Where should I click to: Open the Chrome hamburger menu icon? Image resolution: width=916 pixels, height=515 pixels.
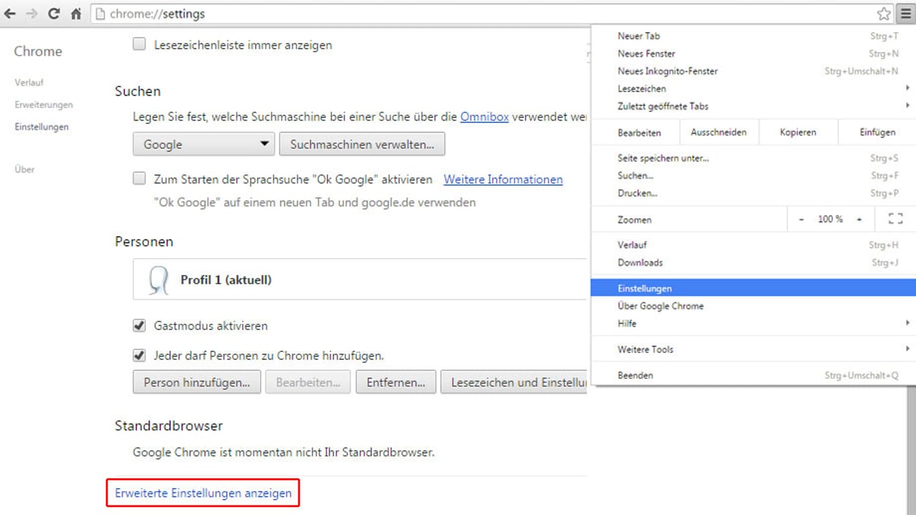[x=905, y=13]
